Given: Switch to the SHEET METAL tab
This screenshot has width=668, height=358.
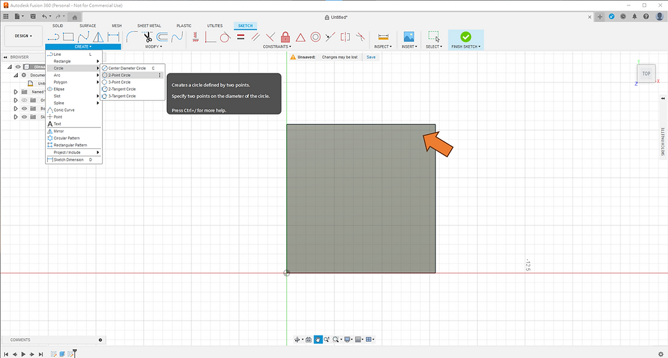Looking at the screenshot, I should (x=149, y=25).
